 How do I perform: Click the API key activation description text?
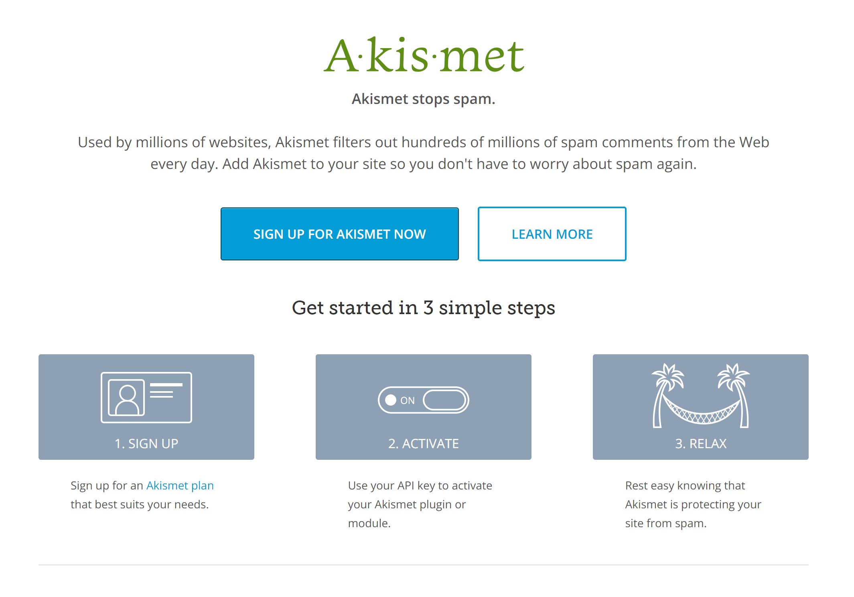point(420,504)
